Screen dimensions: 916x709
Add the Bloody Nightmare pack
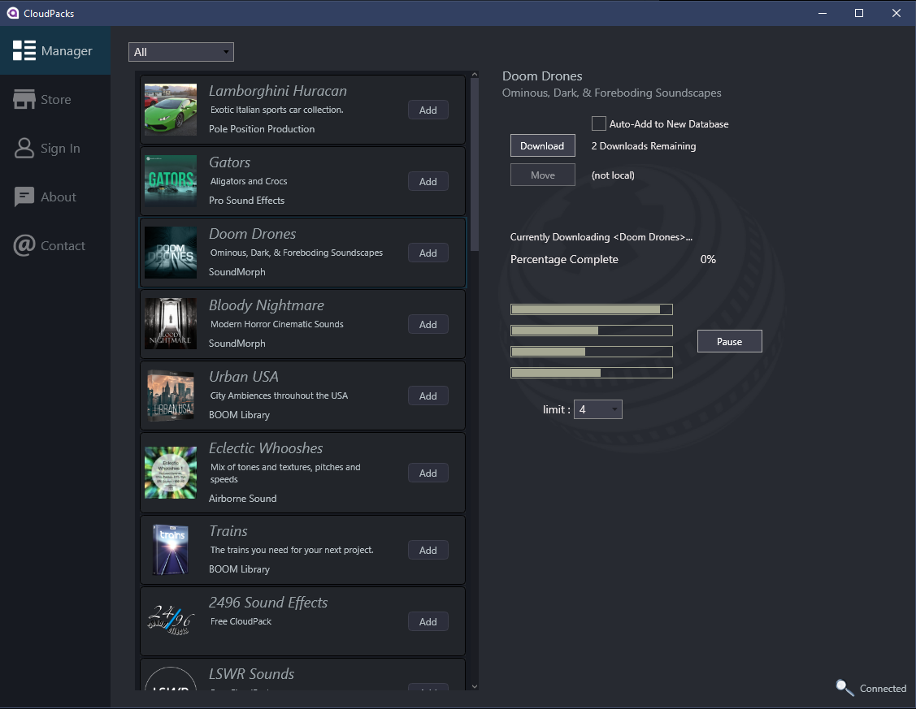[x=428, y=324]
